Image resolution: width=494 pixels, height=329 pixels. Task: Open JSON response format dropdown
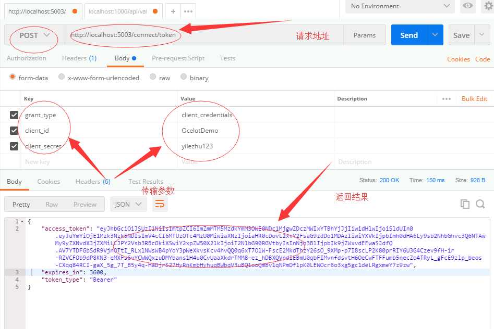pos(128,204)
